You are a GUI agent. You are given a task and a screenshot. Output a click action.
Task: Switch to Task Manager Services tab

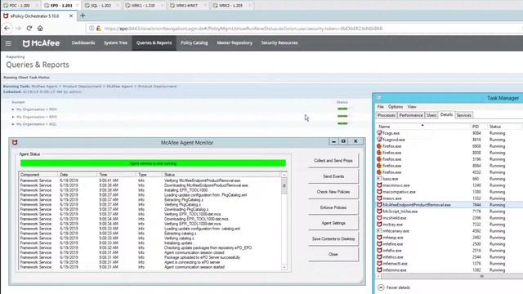(x=463, y=115)
